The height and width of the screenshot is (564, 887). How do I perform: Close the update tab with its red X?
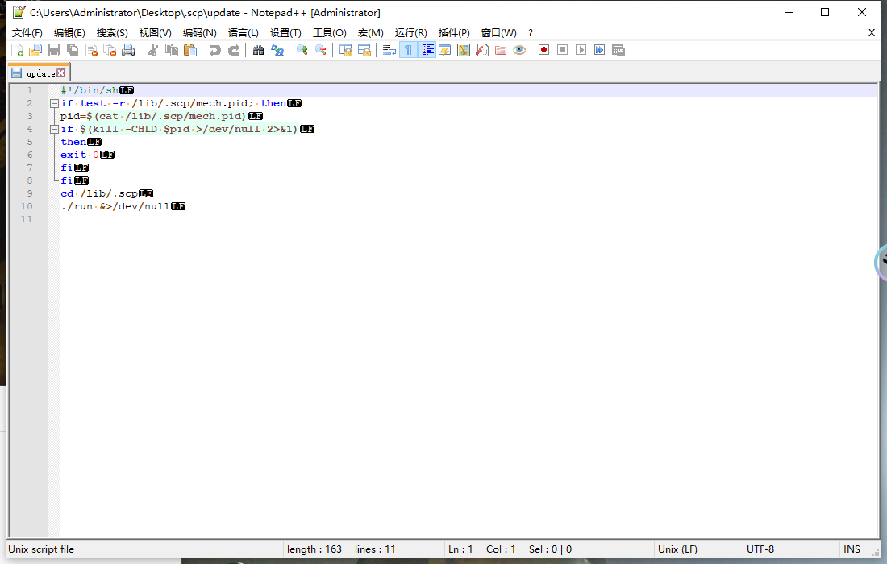tap(61, 73)
